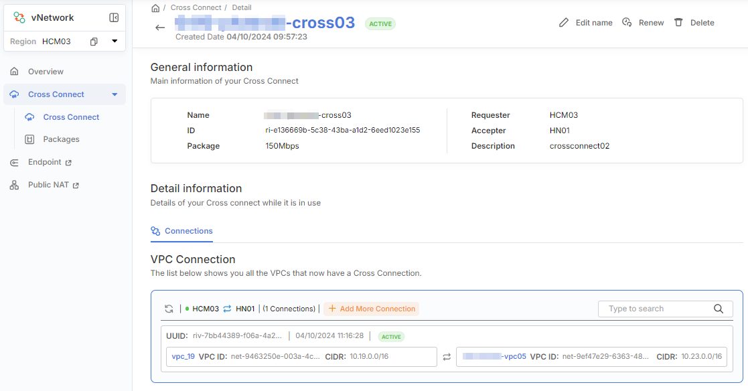Click the search magnifier icon

click(x=719, y=309)
